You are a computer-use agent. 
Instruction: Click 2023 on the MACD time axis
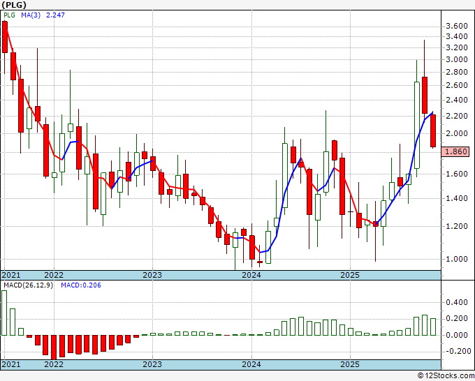[x=152, y=364]
